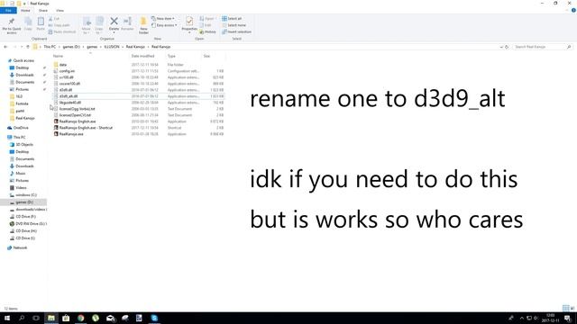Click the Search Real Kanojo field
The width and height of the screenshot is (577, 324).
click(543, 47)
